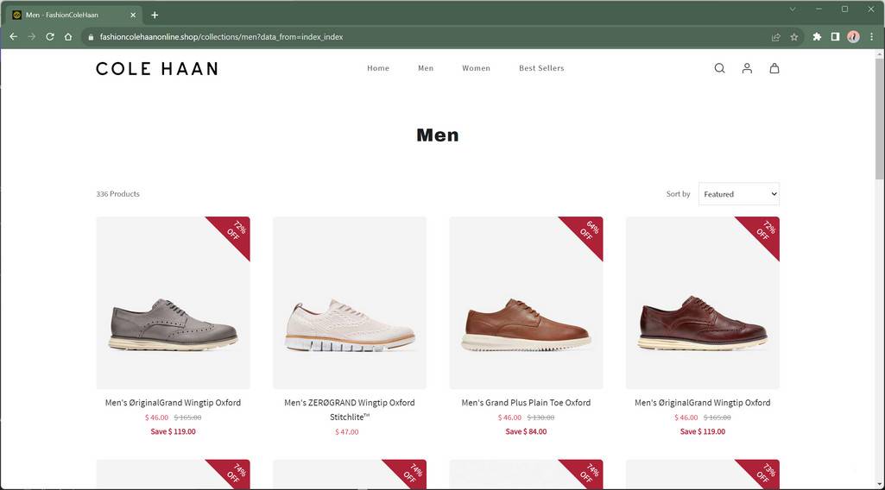Click the share page icon in address bar
Image resolution: width=885 pixels, height=490 pixels.
776,36
